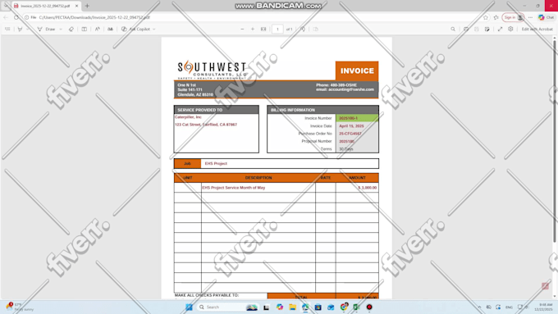Click the Purchase Order value 25-CFG4567
The height and width of the screenshot is (314, 558).
(x=350, y=134)
